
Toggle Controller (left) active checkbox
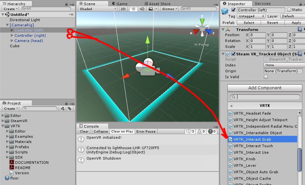coord(234,10)
